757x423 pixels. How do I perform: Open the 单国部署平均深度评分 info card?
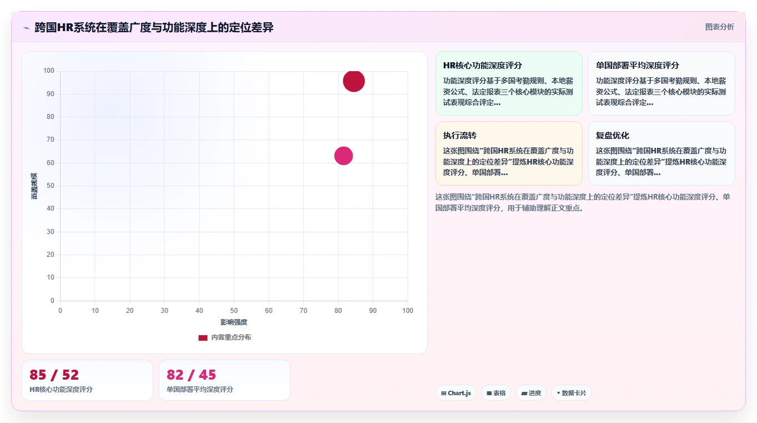[x=661, y=83]
